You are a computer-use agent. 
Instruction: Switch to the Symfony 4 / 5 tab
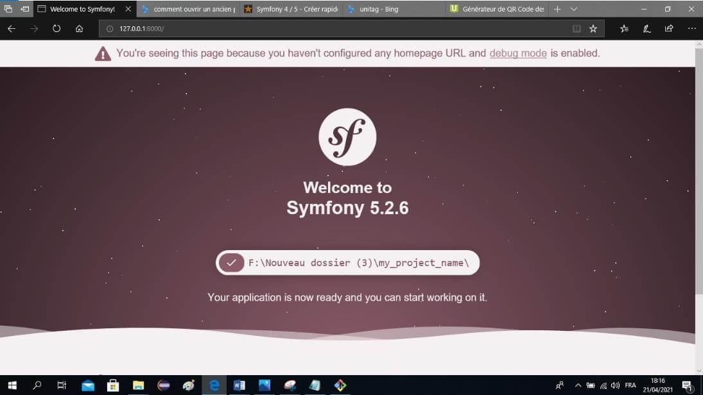290,9
